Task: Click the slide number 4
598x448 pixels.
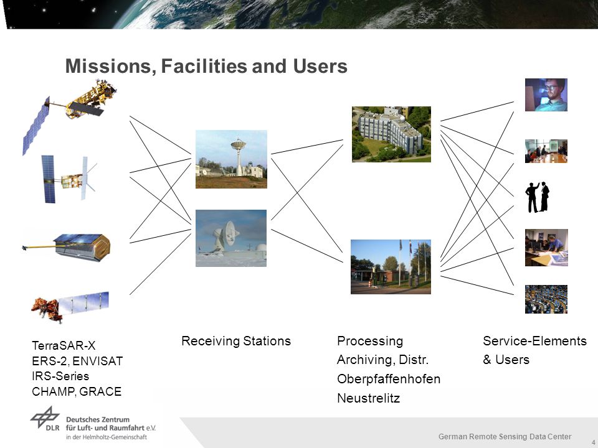Action: point(593,441)
